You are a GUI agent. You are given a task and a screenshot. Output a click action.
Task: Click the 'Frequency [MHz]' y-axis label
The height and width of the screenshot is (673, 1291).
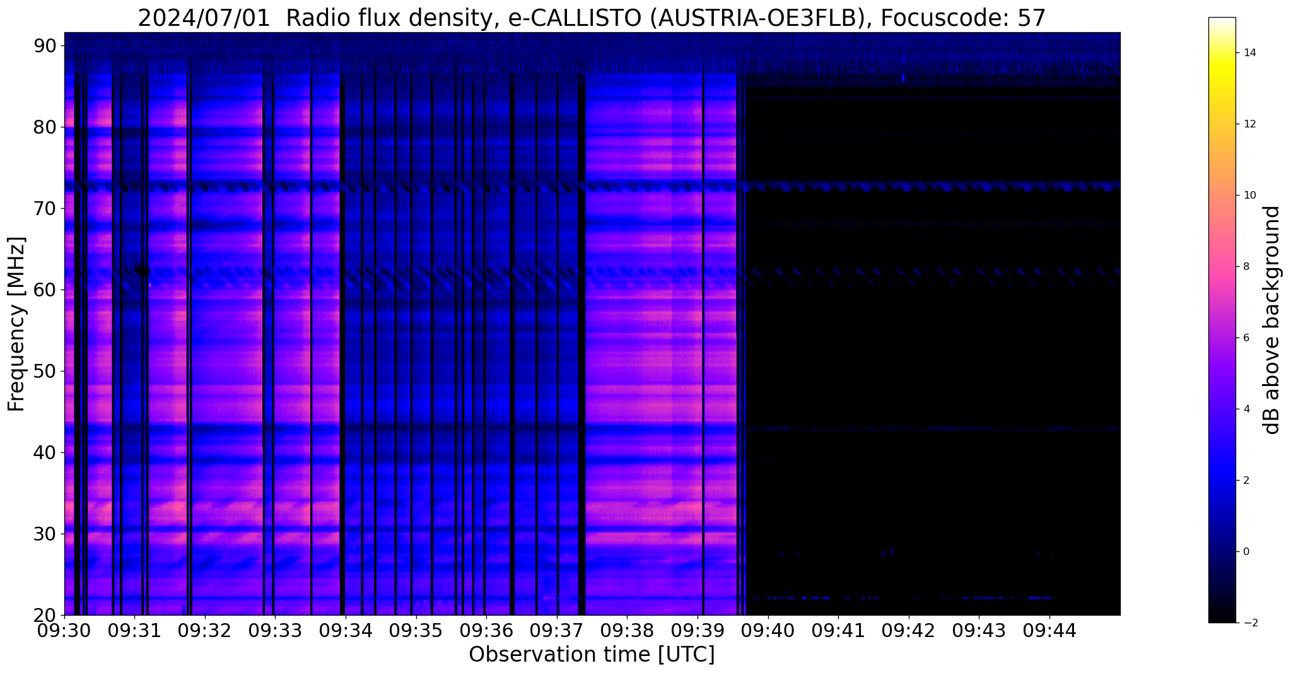pos(17,324)
